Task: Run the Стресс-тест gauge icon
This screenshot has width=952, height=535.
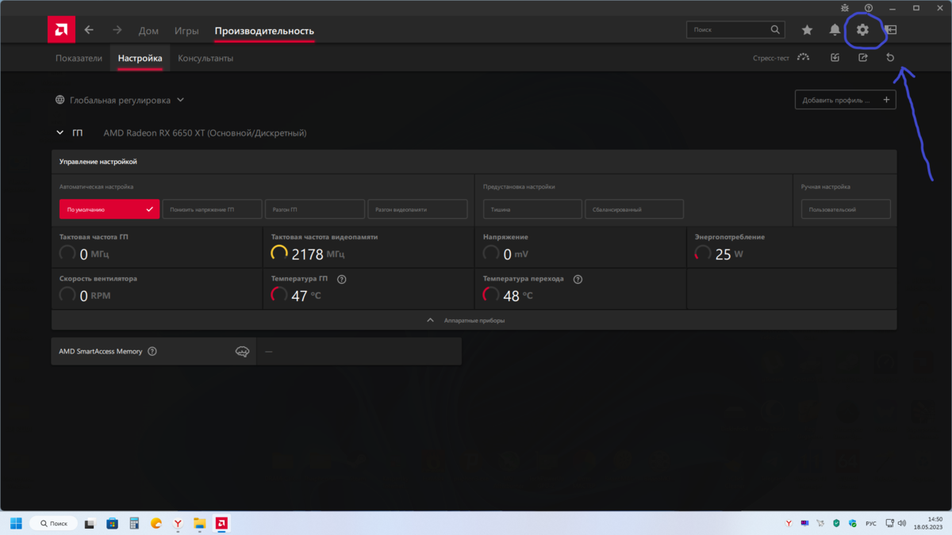Action: click(x=804, y=57)
